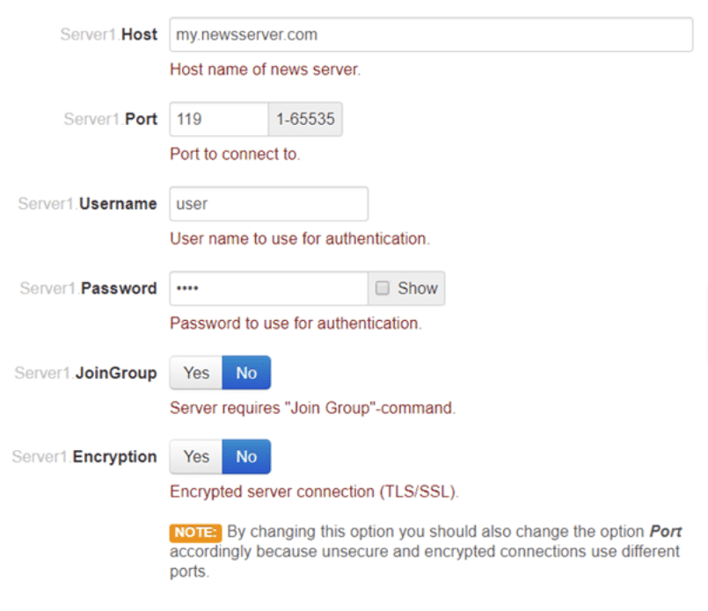Select the news server host text box
The width and height of the screenshot is (708, 611).
tap(430, 34)
